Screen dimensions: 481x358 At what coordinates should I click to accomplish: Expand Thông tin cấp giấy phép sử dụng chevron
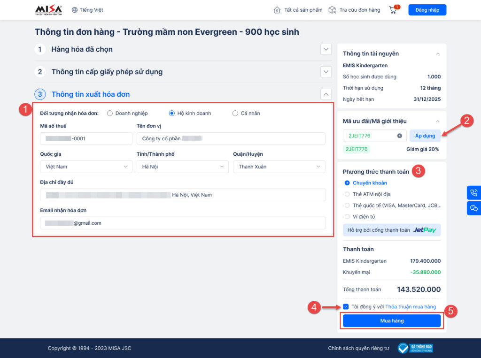tap(326, 72)
